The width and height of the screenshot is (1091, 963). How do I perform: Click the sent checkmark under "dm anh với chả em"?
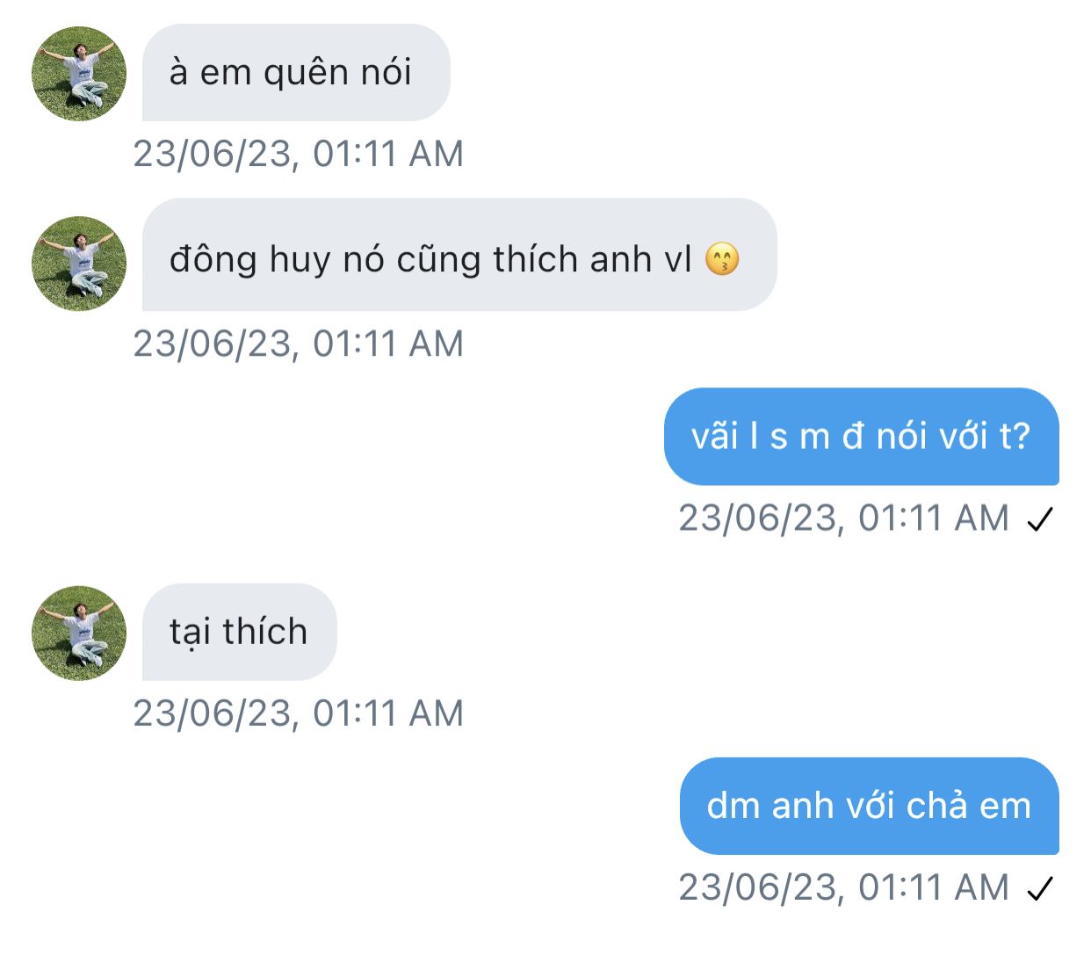[x=1040, y=889]
